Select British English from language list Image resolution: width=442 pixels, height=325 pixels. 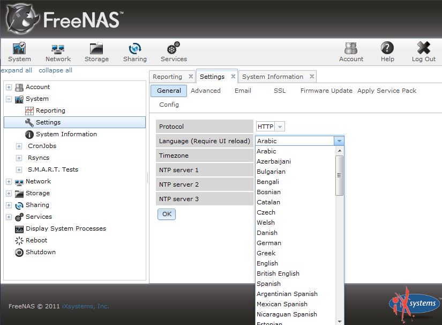coord(278,274)
